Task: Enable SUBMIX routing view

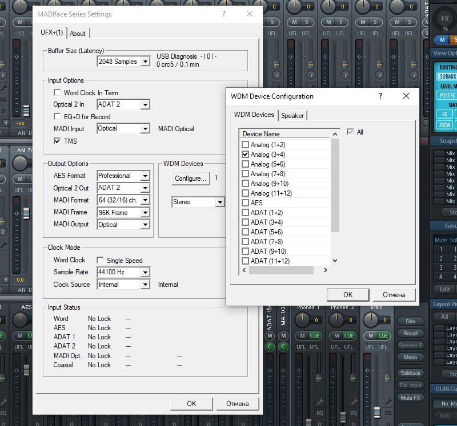Action: click(x=447, y=76)
